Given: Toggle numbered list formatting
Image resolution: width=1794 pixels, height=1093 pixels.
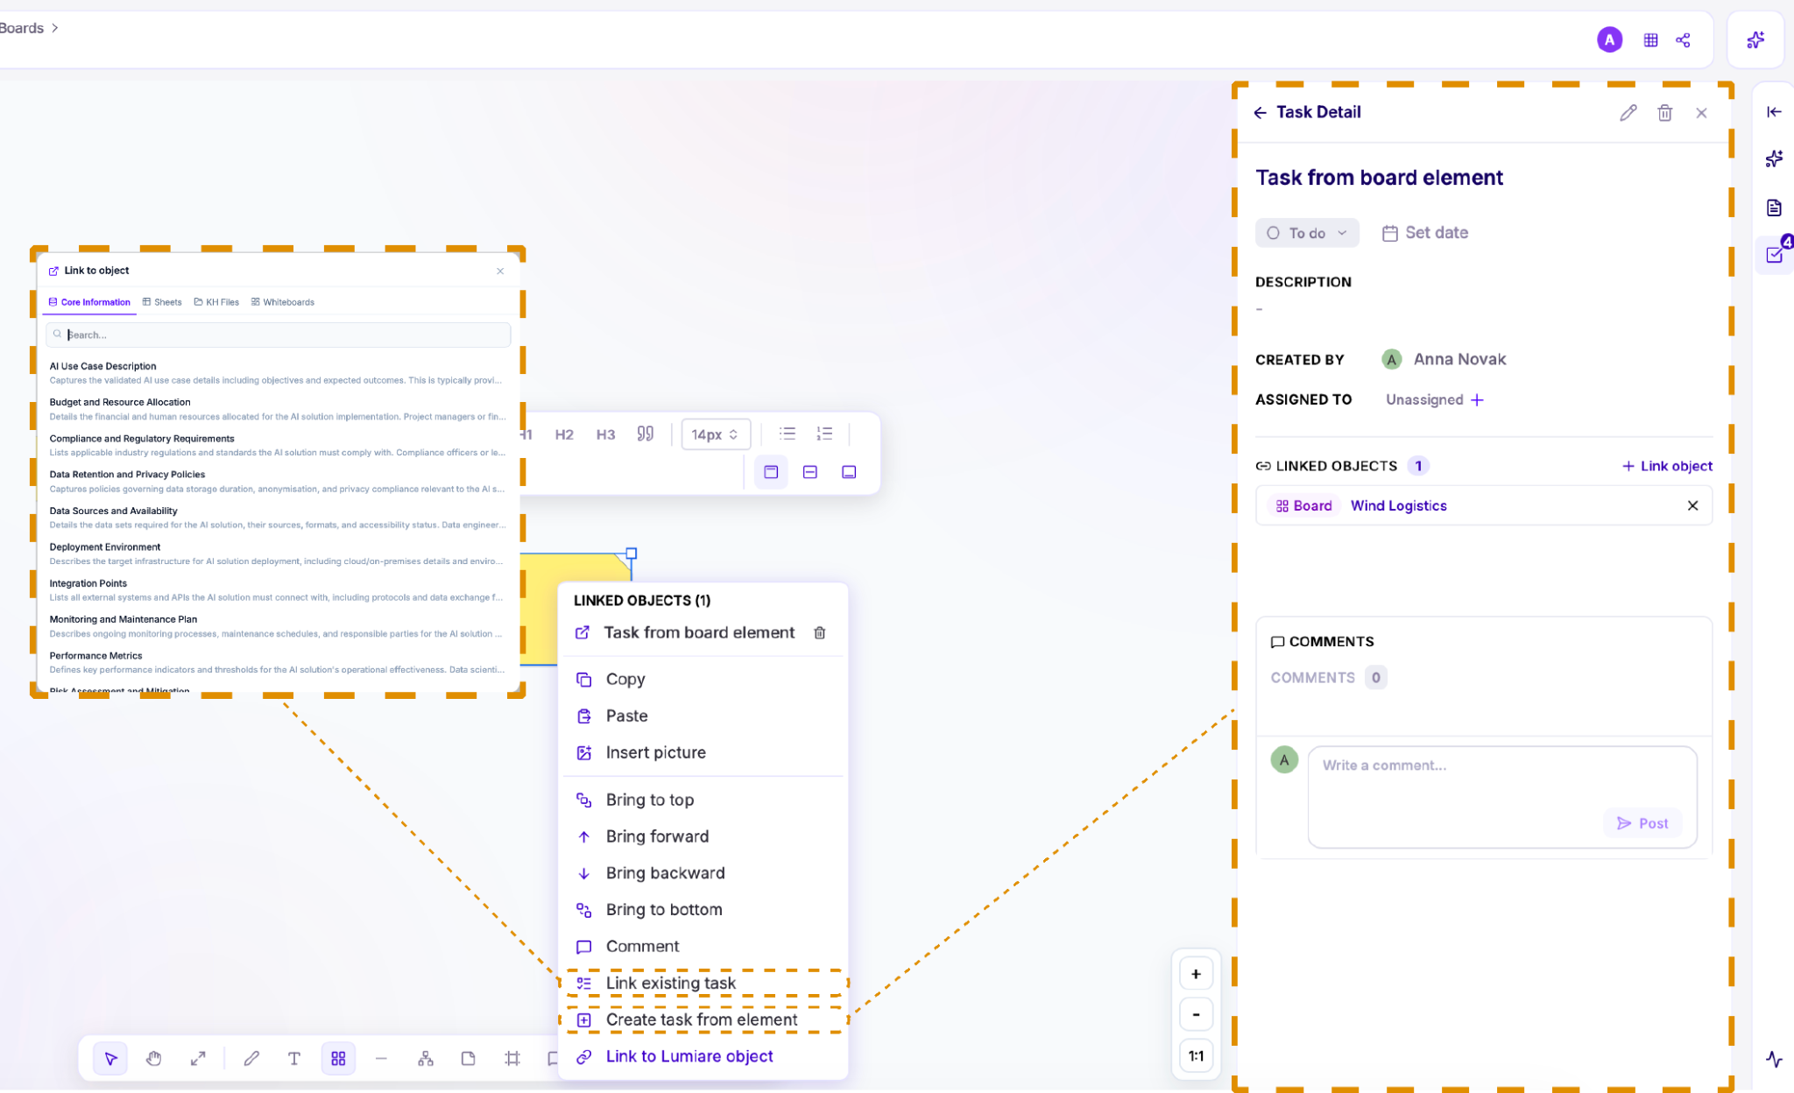Looking at the screenshot, I should click(824, 434).
